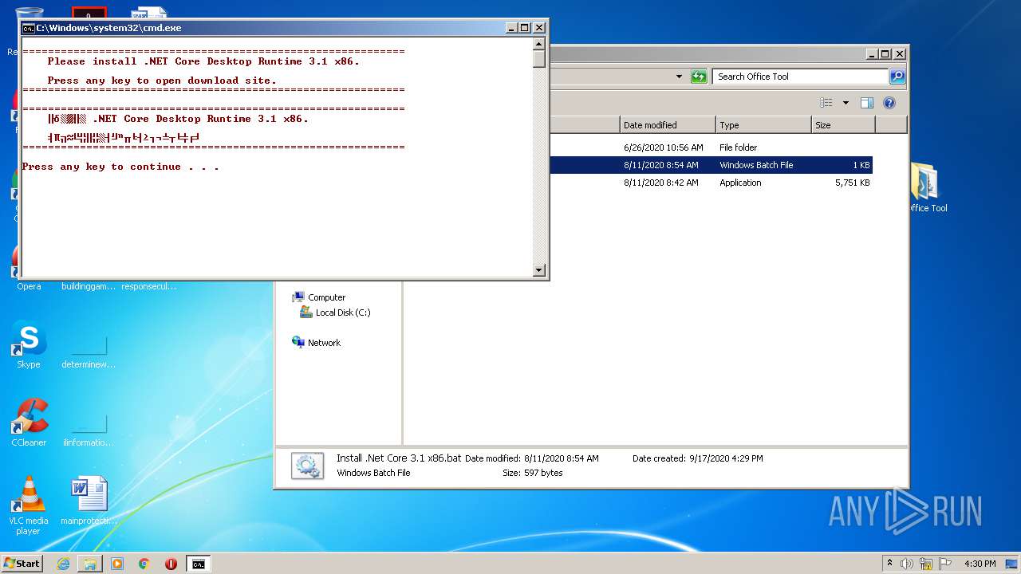Viewport: 1021px width, 574px height.
Task: Click Date created 9/17/2020 detail
Action: pyautogui.click(x=698, y=458)
